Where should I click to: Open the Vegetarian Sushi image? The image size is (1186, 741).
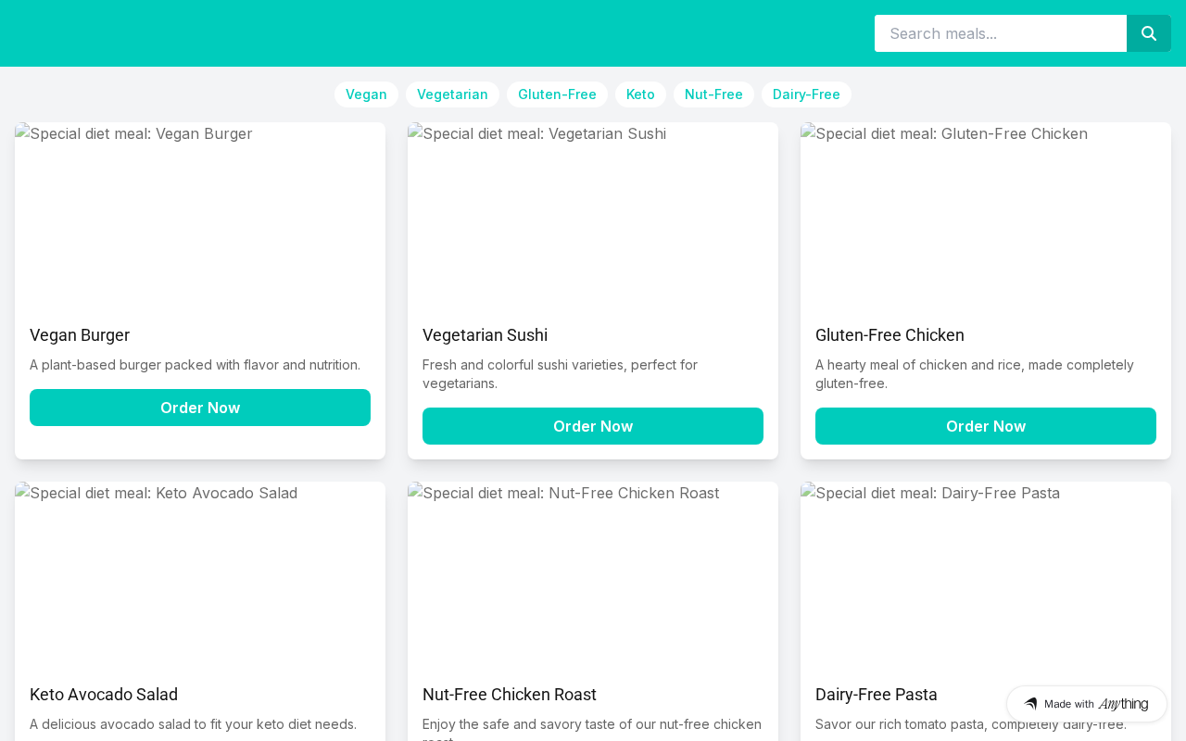tap(593, 215)
